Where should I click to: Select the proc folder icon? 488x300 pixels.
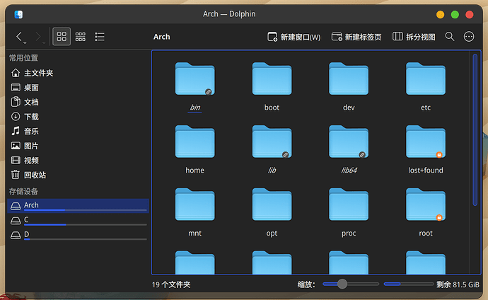click(349, 204)
